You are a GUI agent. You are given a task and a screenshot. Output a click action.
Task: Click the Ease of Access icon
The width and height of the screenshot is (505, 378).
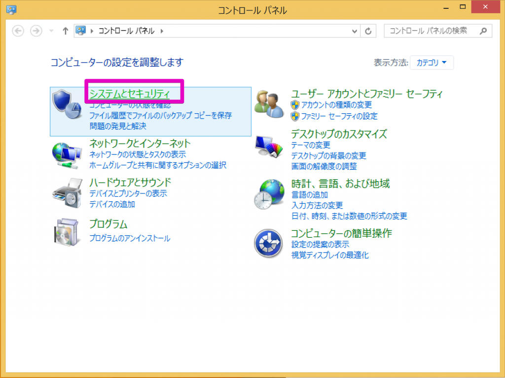[268, 243]
